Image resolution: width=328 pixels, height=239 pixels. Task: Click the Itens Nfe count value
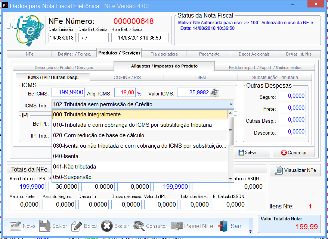310,206
